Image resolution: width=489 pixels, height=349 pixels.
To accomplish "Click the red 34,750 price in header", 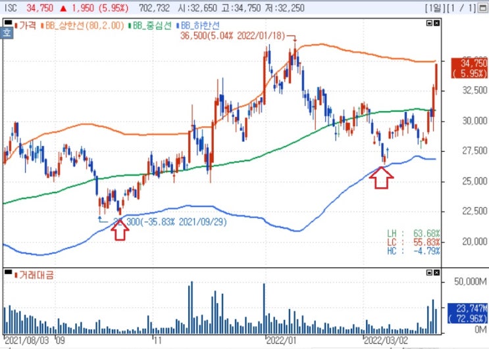I will tap(39, 8).
